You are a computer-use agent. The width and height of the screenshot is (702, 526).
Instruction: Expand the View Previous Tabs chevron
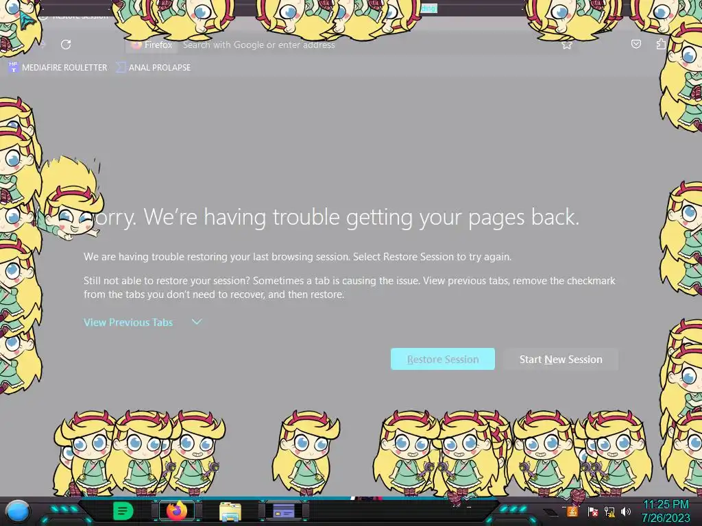pyautogui.click(x=197, y=322)
